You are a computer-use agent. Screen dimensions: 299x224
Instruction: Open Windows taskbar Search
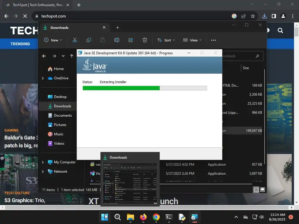(118, 217)
